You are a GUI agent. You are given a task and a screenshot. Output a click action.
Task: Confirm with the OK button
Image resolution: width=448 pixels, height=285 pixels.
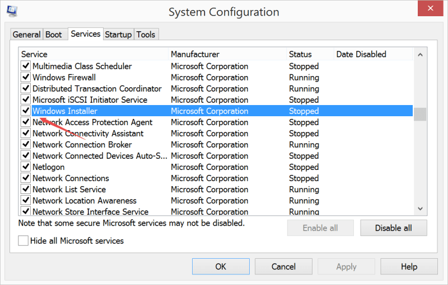click(x=221, y=267)
